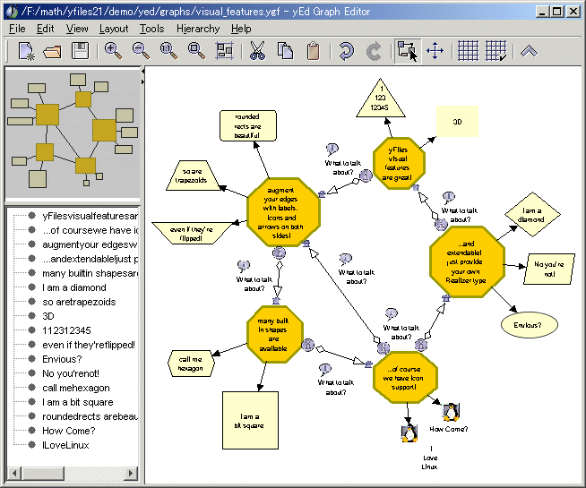Open a file with the folder icon

[52, 52]
